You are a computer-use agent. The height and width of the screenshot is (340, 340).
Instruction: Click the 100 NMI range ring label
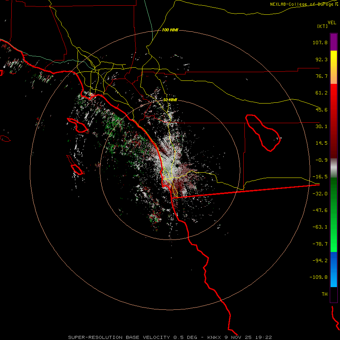[170, 30]
